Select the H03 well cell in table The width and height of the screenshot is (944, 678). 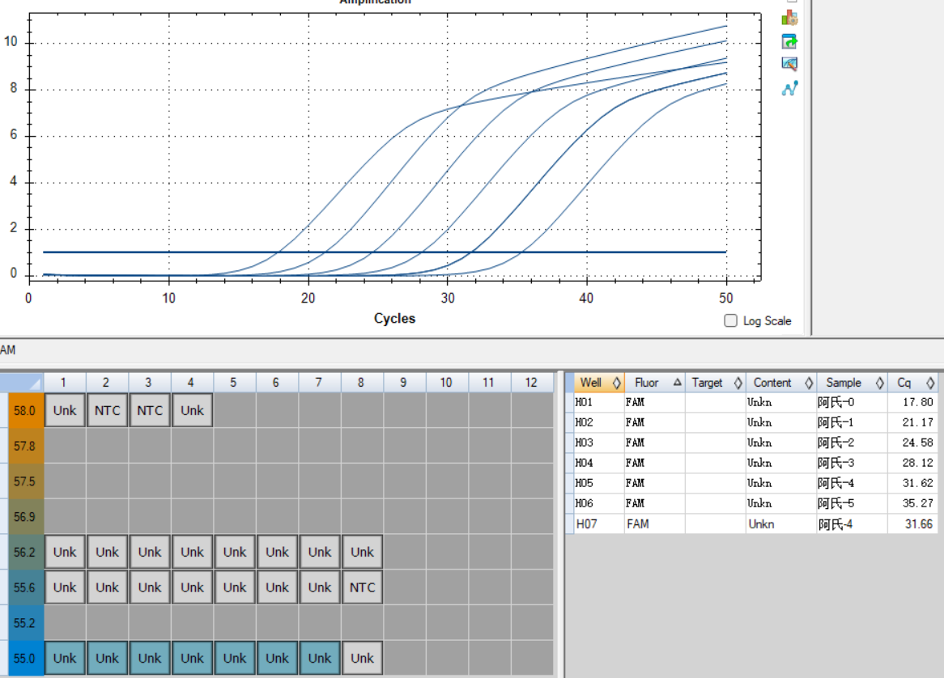click(x=599, y=443)
